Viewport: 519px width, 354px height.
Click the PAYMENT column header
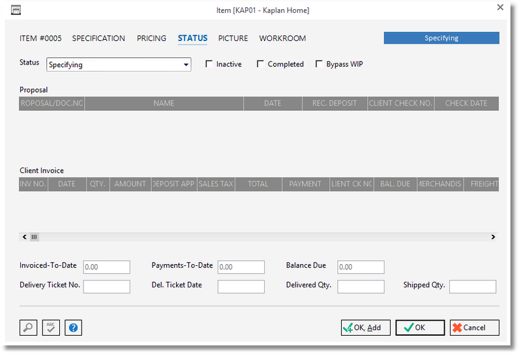coord(306,184)
